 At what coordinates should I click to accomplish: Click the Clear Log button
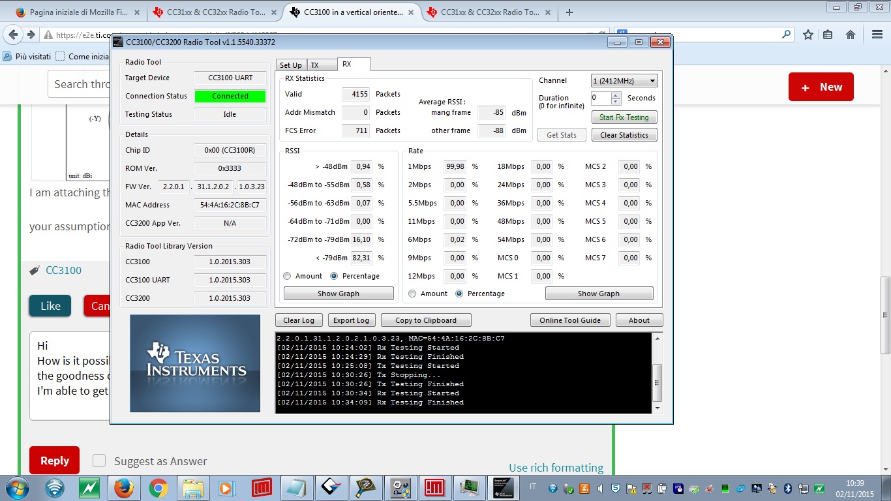299,320
